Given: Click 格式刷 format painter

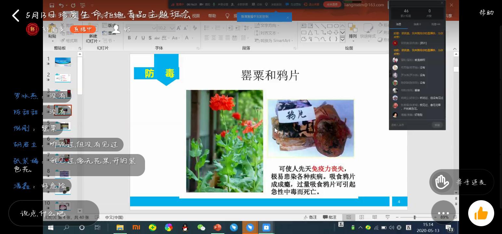Looking at the screenshot, I should point(69,41).
